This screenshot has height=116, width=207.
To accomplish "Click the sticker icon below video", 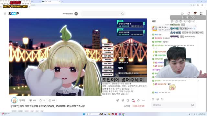I will coord(128,100).
